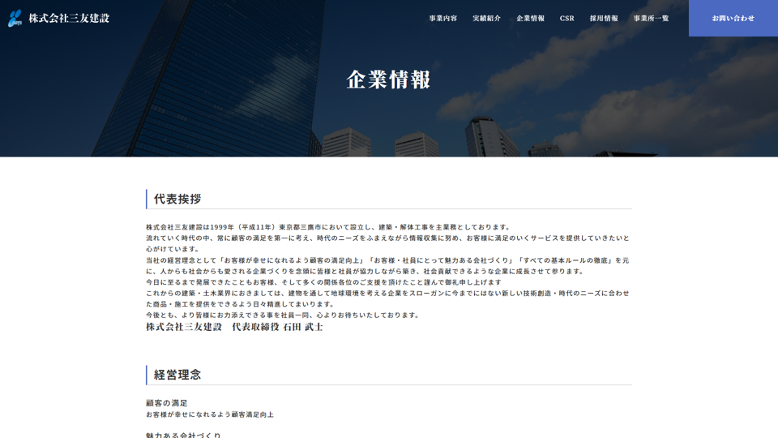Select 企業情報 in the navigation bar
This screenshot has width=778, height=438.
click(x=530, y=18)
